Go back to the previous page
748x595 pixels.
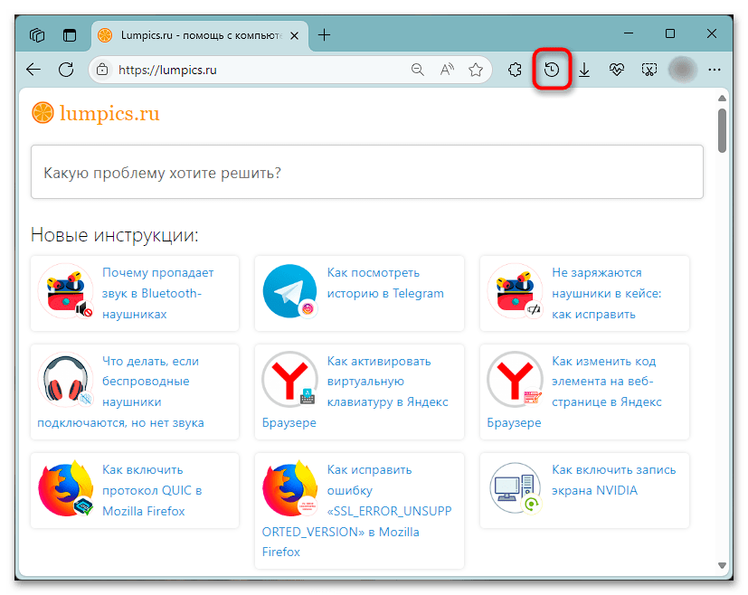[x=33, y=70]
